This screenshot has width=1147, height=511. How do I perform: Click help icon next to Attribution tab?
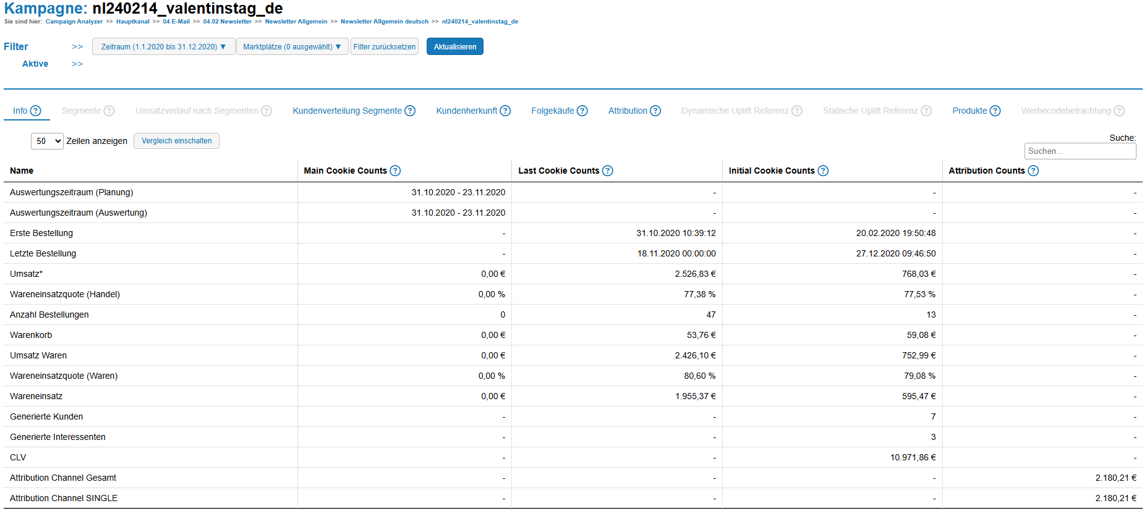[x=655, y=111]
